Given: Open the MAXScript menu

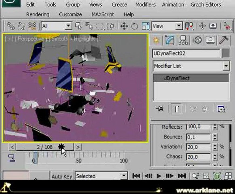Looking at the screenshot, I should pyautogui.click(x=103, y=15).
